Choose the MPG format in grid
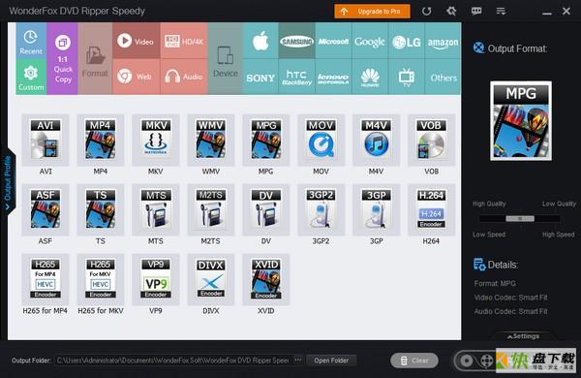 point(266,140)
